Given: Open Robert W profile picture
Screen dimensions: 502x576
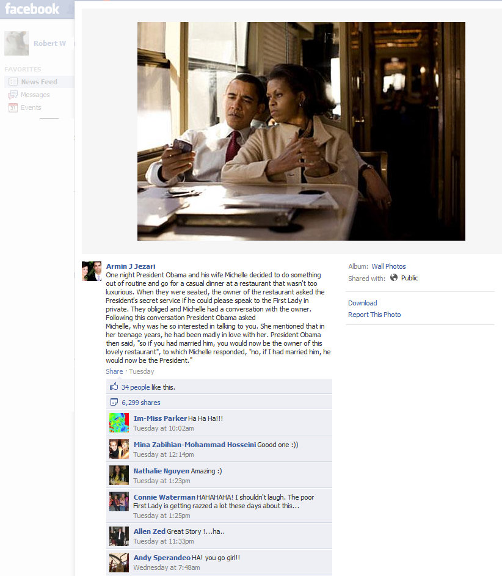Looking at the screenshot, I should click(16, 43).
